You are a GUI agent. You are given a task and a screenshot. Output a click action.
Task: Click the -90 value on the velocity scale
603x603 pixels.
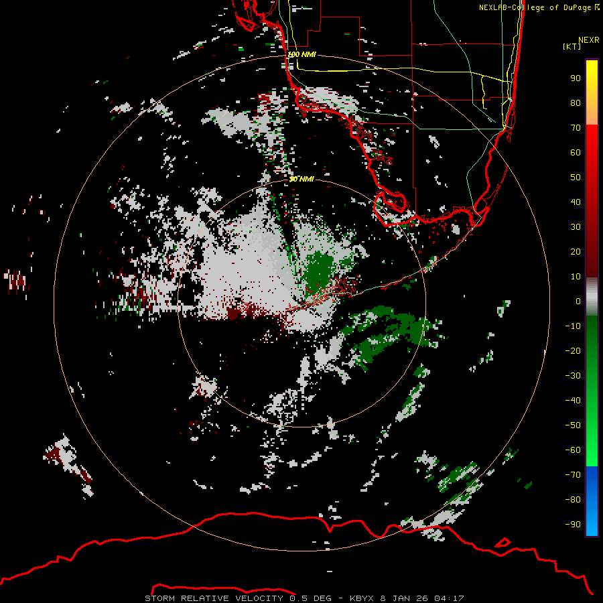573,524
